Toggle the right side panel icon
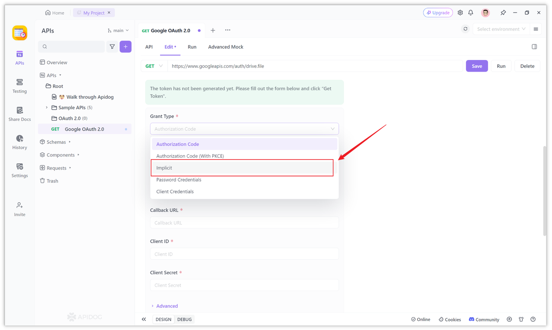 coord(534,47)
